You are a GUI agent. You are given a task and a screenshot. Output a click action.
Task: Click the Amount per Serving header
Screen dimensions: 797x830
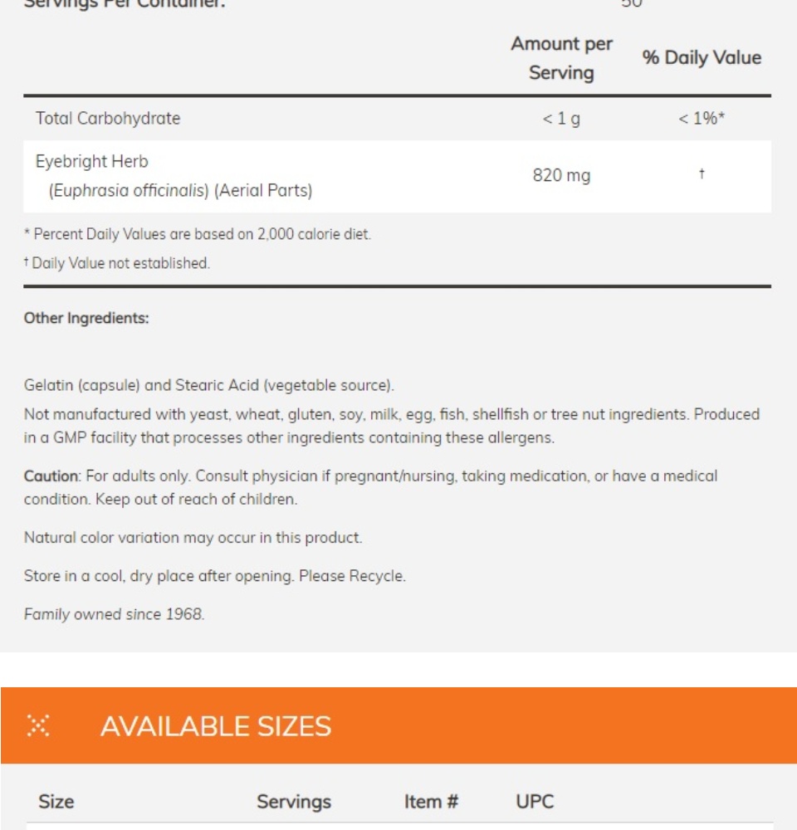click(x=561, y=58)
